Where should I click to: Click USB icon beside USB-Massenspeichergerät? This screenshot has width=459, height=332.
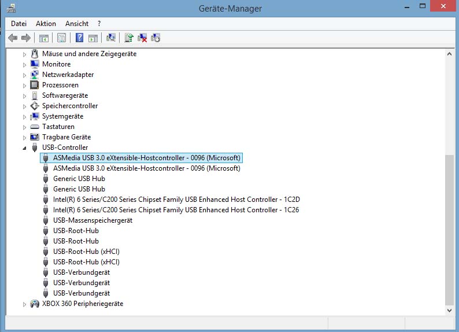tap(46, 220)
